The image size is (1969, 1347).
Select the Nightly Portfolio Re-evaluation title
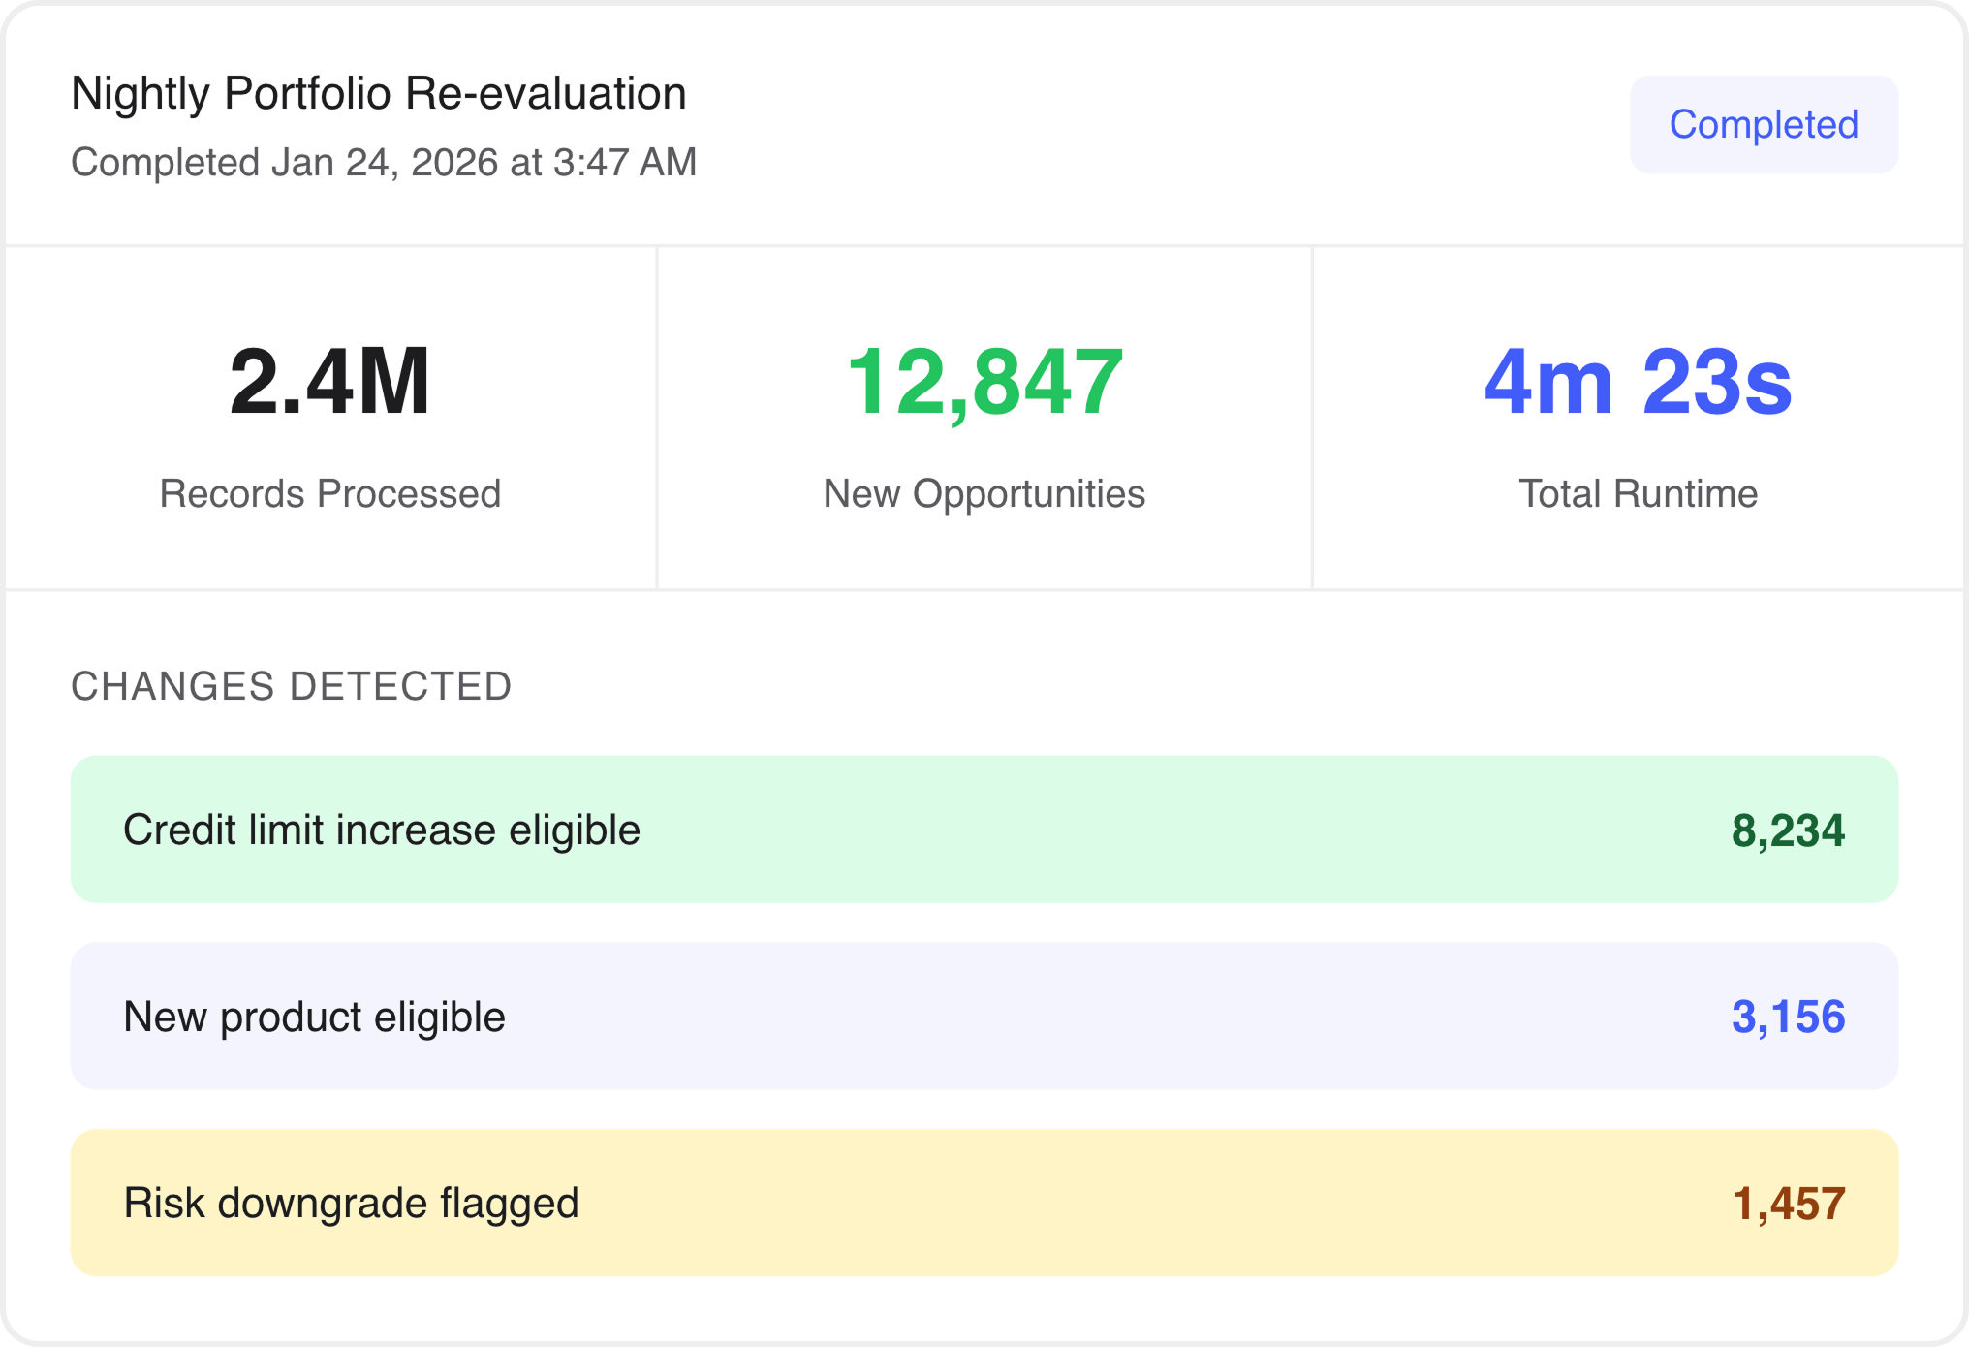pos(379,94)
